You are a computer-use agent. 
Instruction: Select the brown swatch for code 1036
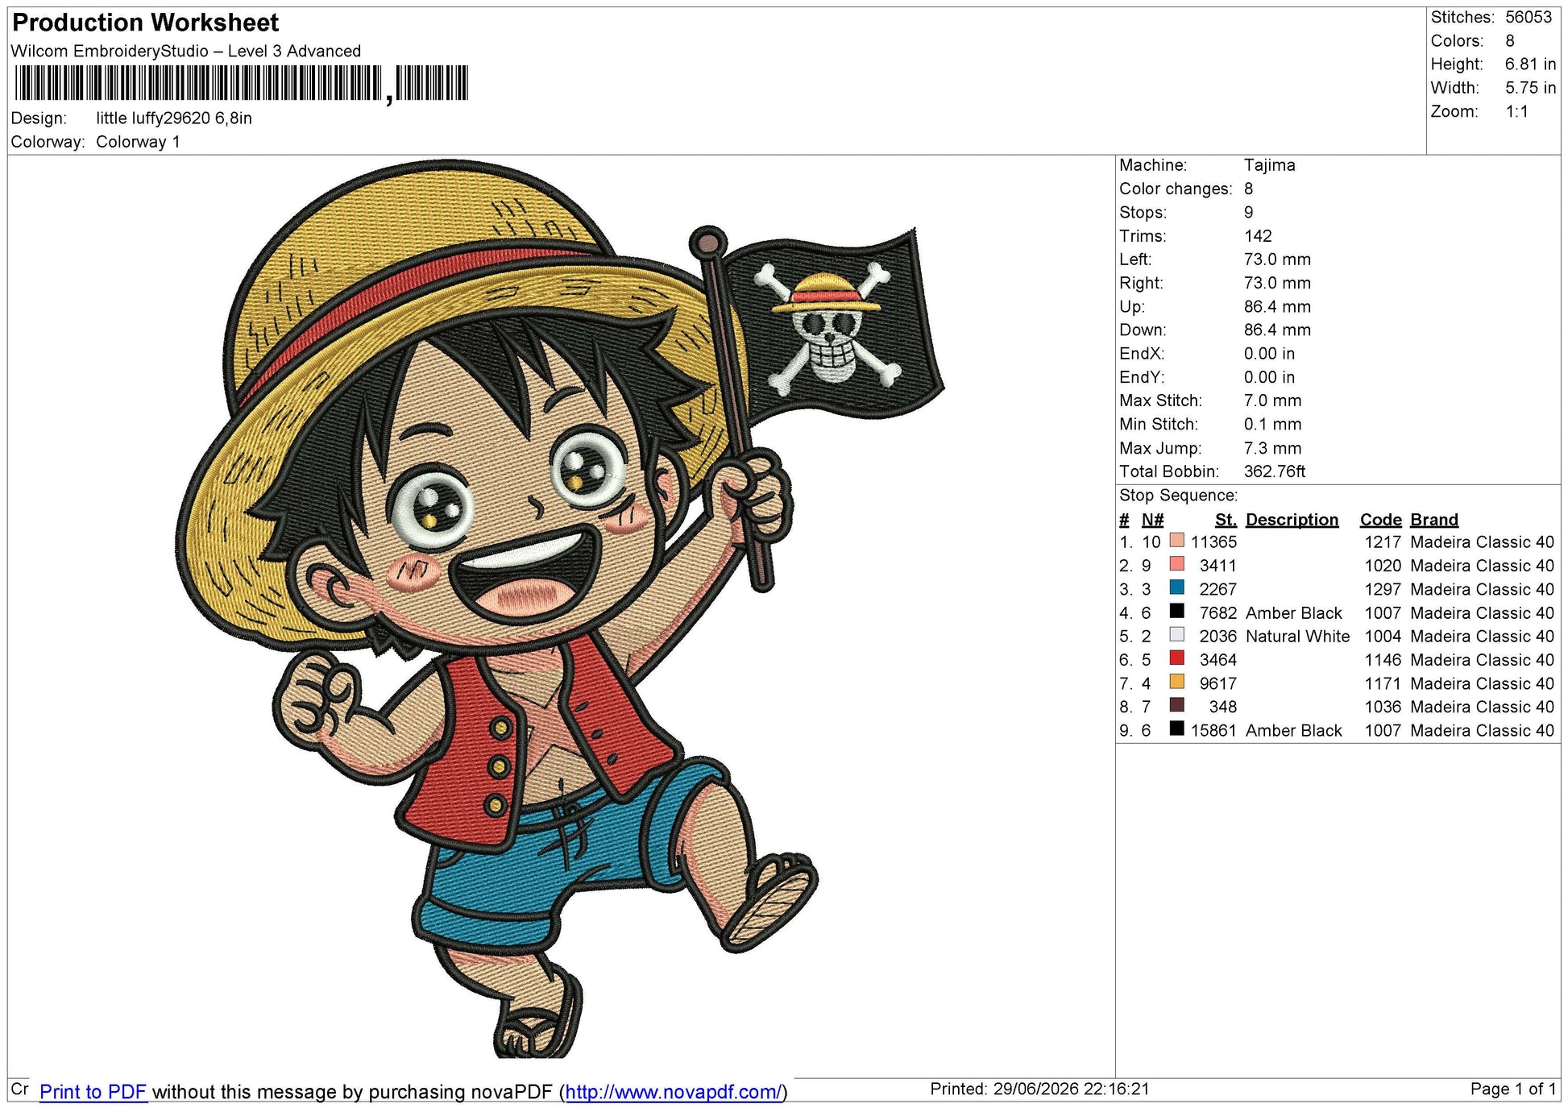[1176, 705]
